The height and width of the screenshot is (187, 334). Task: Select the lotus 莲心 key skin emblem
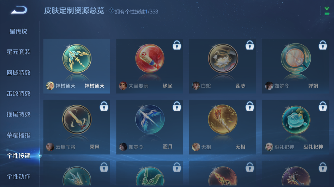click(223, 59)
